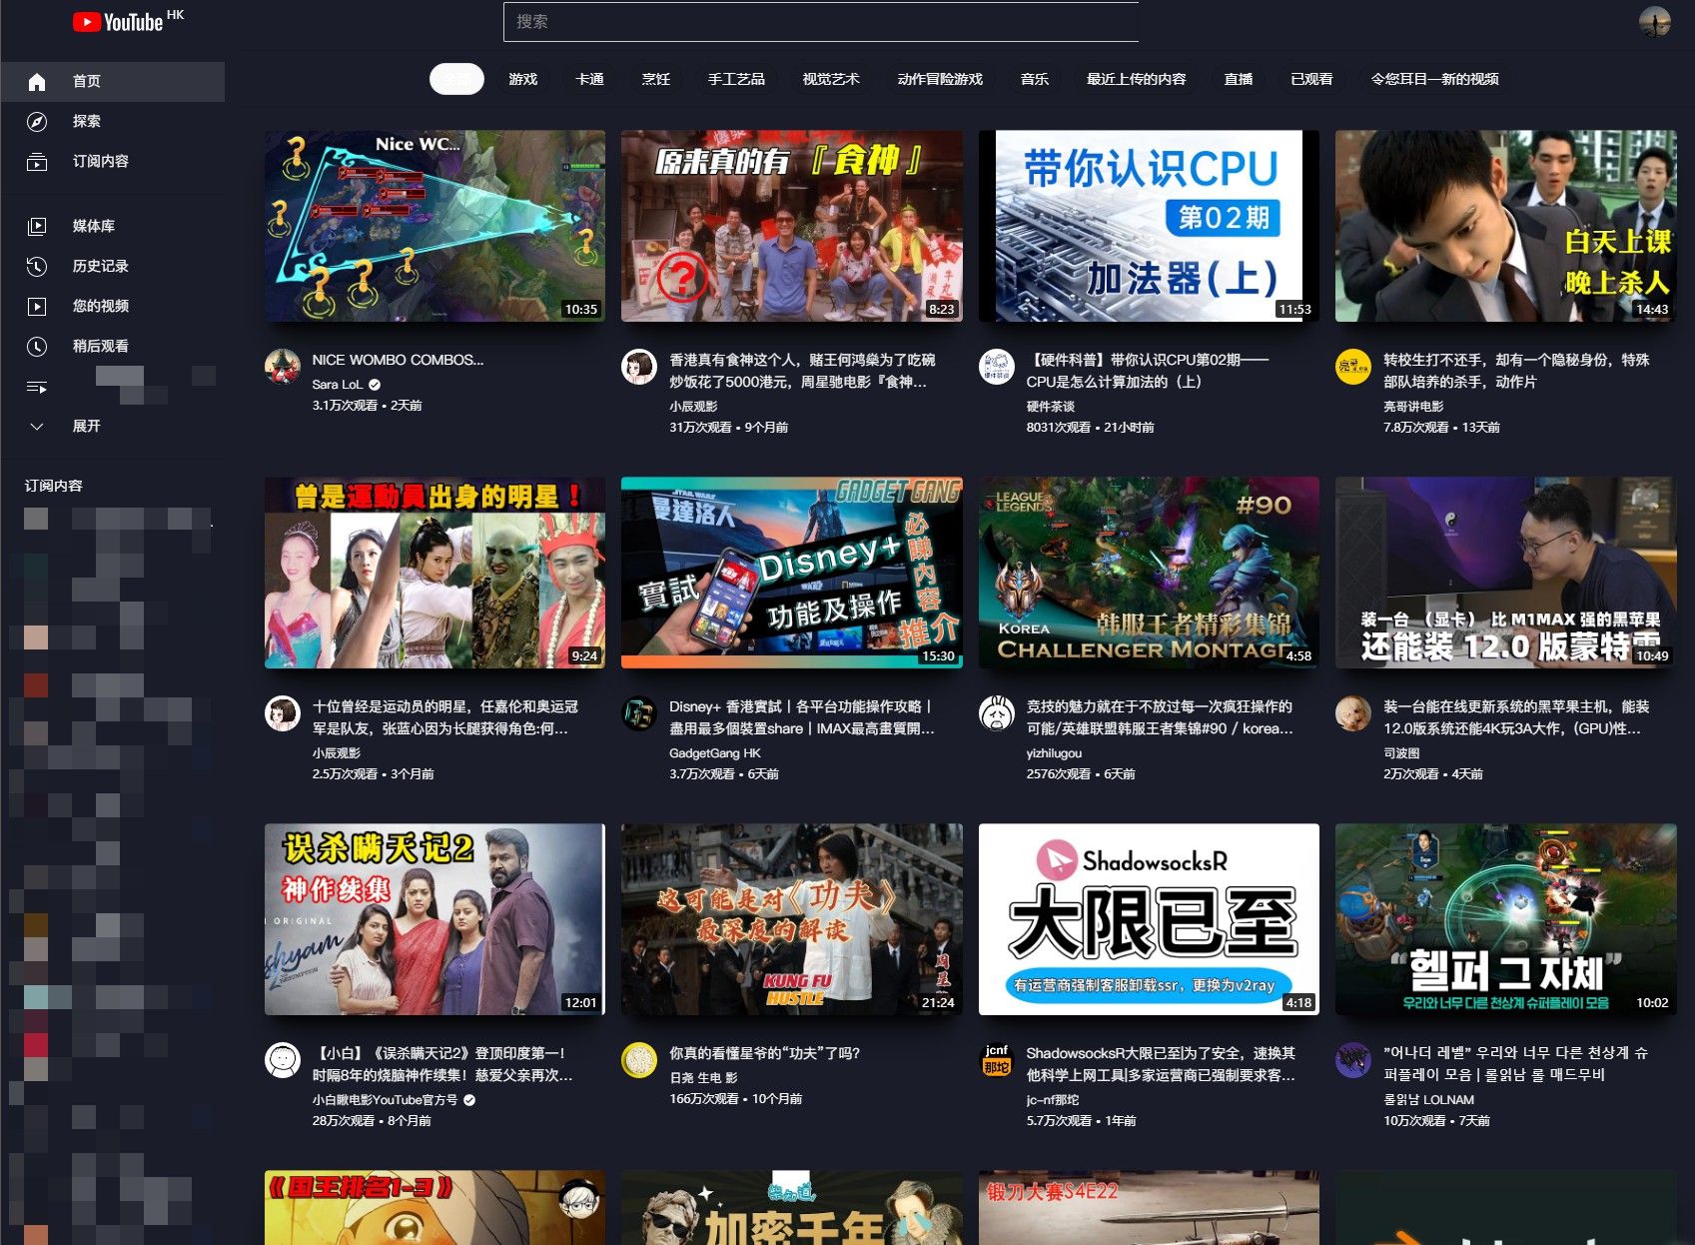Play 黑苹果 M1MAX thumbnail video

[1505, 573]
